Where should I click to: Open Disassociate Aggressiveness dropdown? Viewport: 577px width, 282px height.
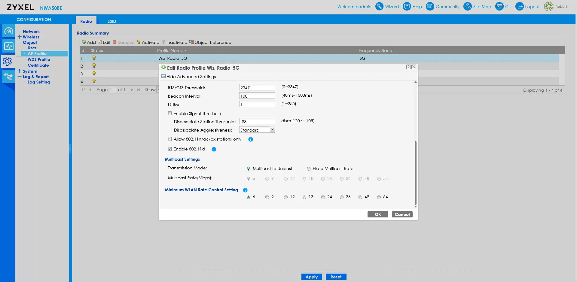[272, 130]
